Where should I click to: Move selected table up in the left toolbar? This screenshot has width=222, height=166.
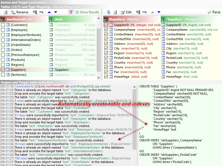click(49, 12)
